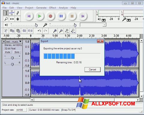Choose the Time Shift tool
Image resolution: width=144 pixels, height=115 pixels.
[12, 19]
